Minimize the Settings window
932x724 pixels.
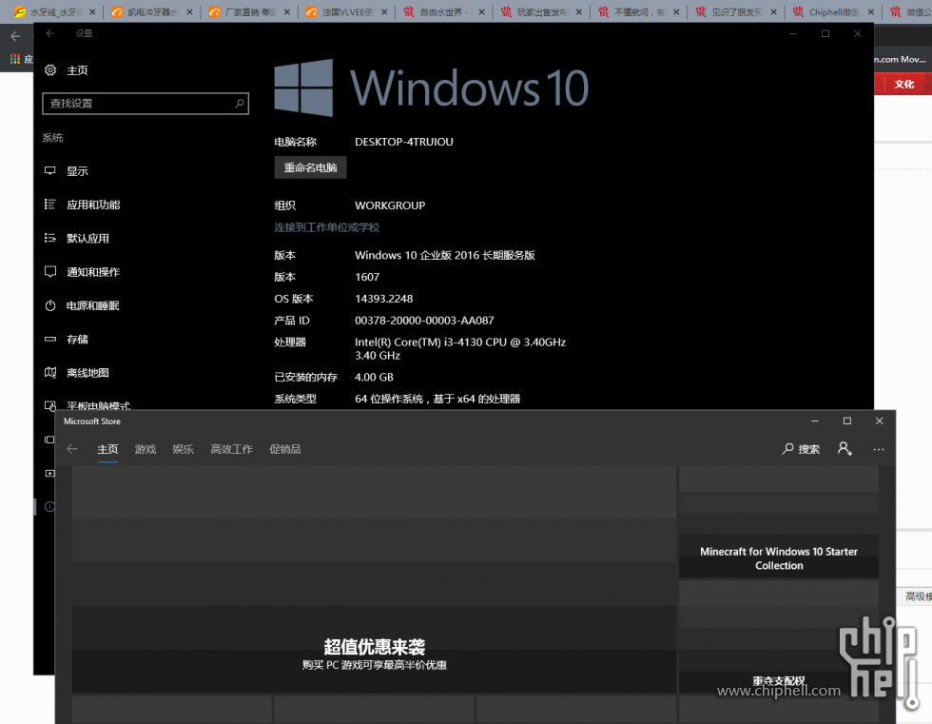(793, 34)
